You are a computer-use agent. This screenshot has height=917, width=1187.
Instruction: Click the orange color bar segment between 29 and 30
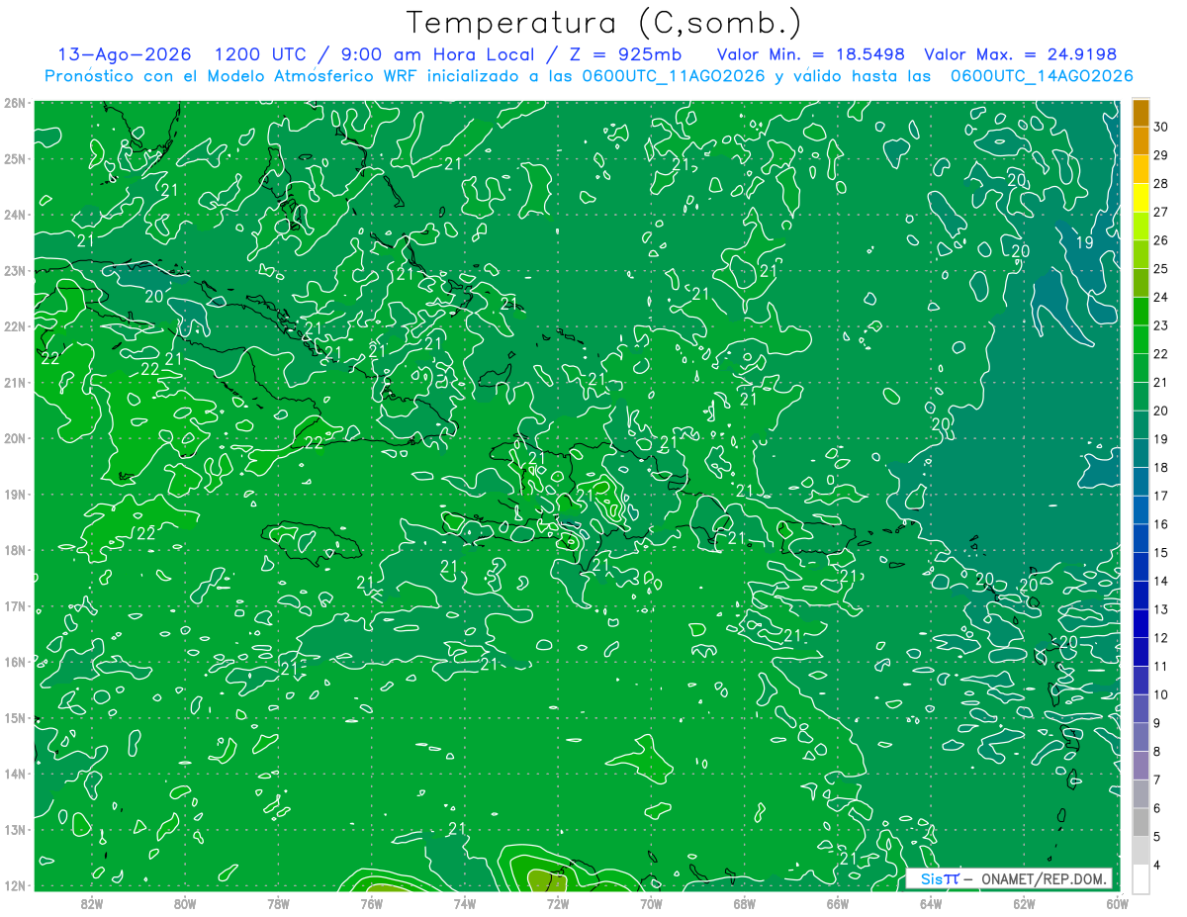click(x=1141, y=141)
